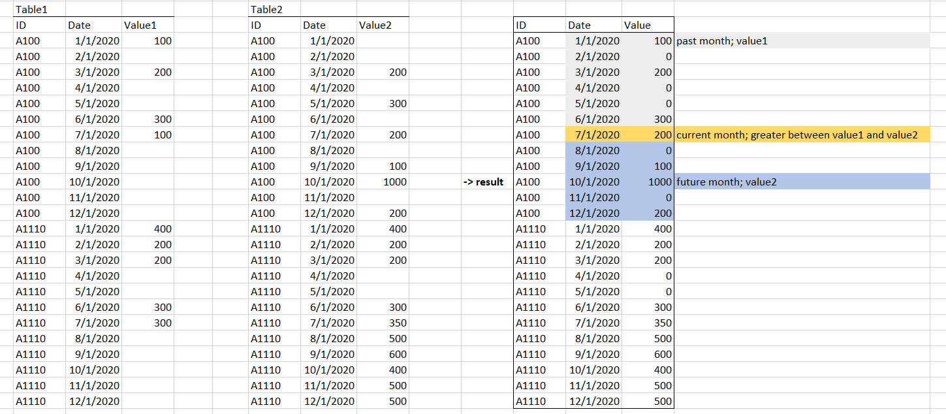Select Table1's 400 value for A1110
The width and height of the screenshot is (946, 414).
point(148,229)
